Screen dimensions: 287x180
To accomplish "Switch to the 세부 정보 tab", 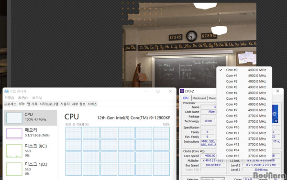I will click(x=79, y=104).
